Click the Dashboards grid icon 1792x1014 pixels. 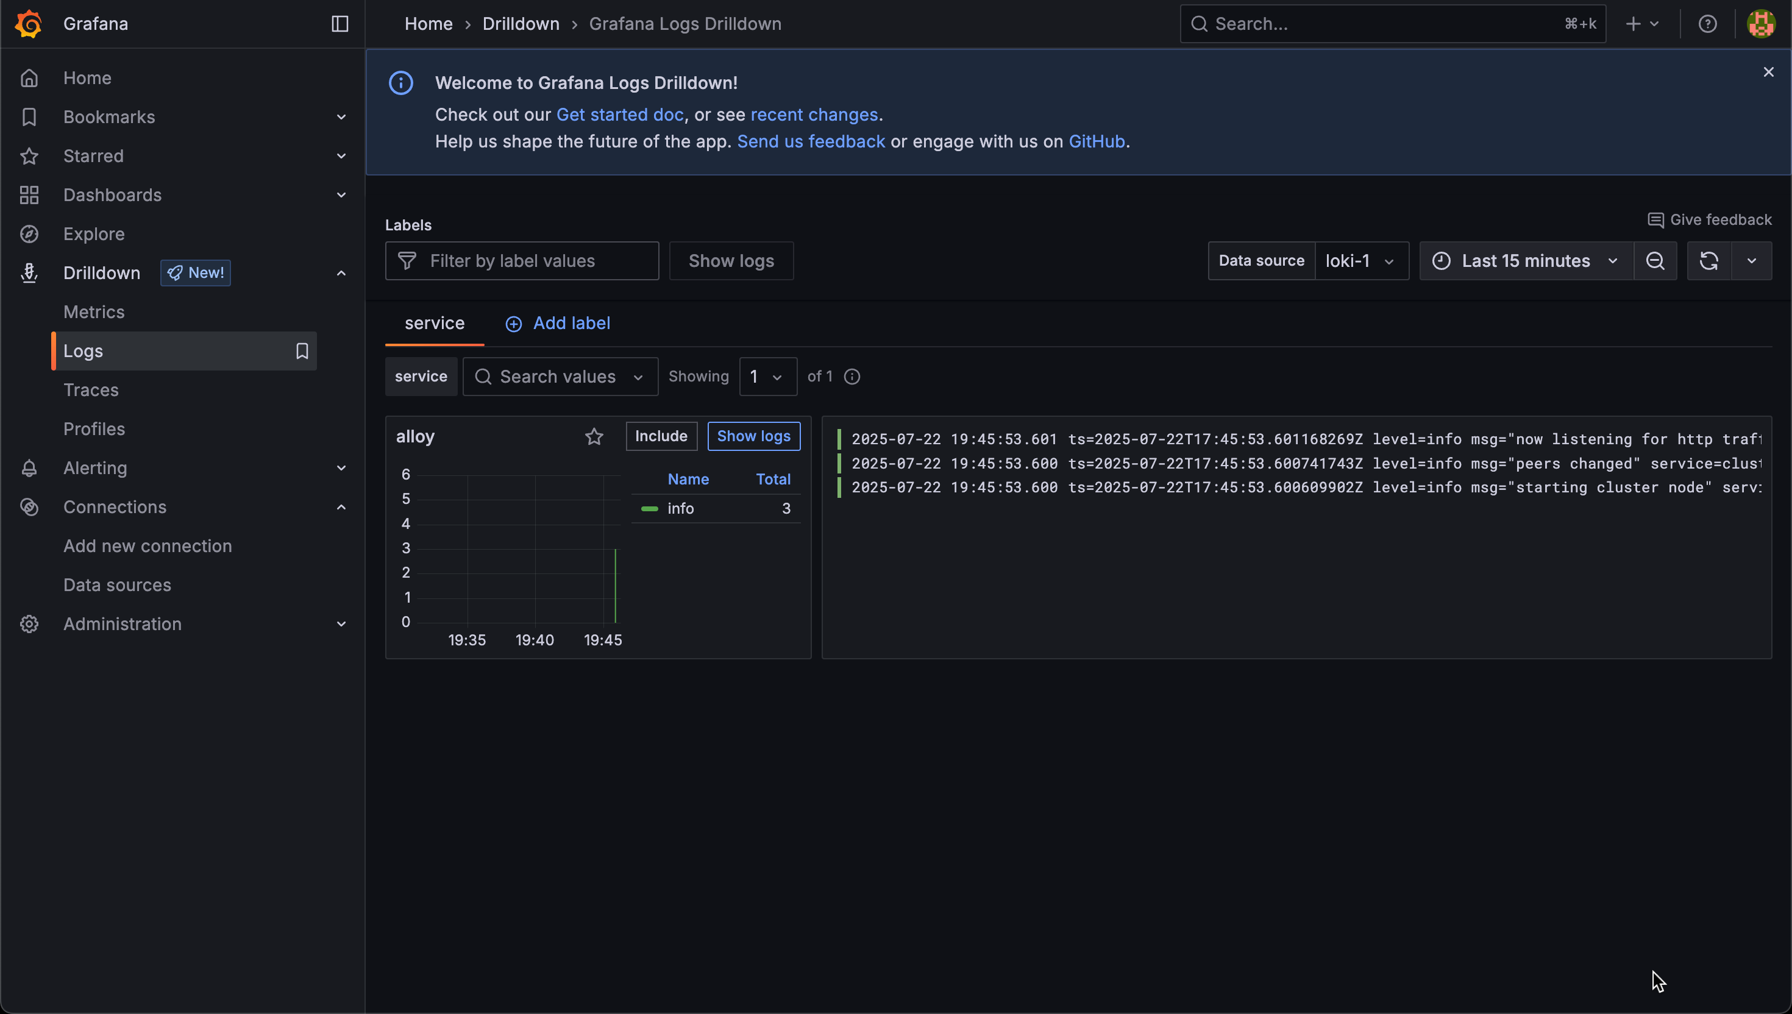[x=29, y=195]
